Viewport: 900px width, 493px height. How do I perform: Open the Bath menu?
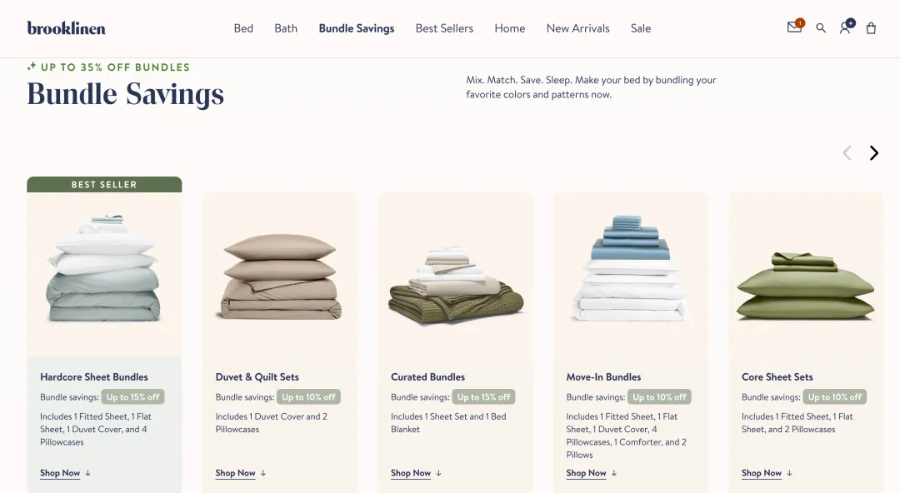tap(286, 28)
